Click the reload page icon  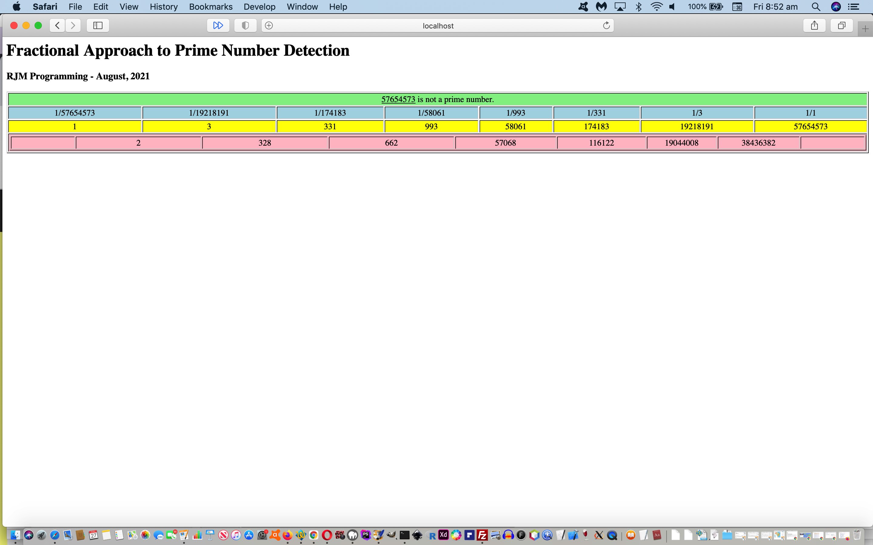point(607,26)
